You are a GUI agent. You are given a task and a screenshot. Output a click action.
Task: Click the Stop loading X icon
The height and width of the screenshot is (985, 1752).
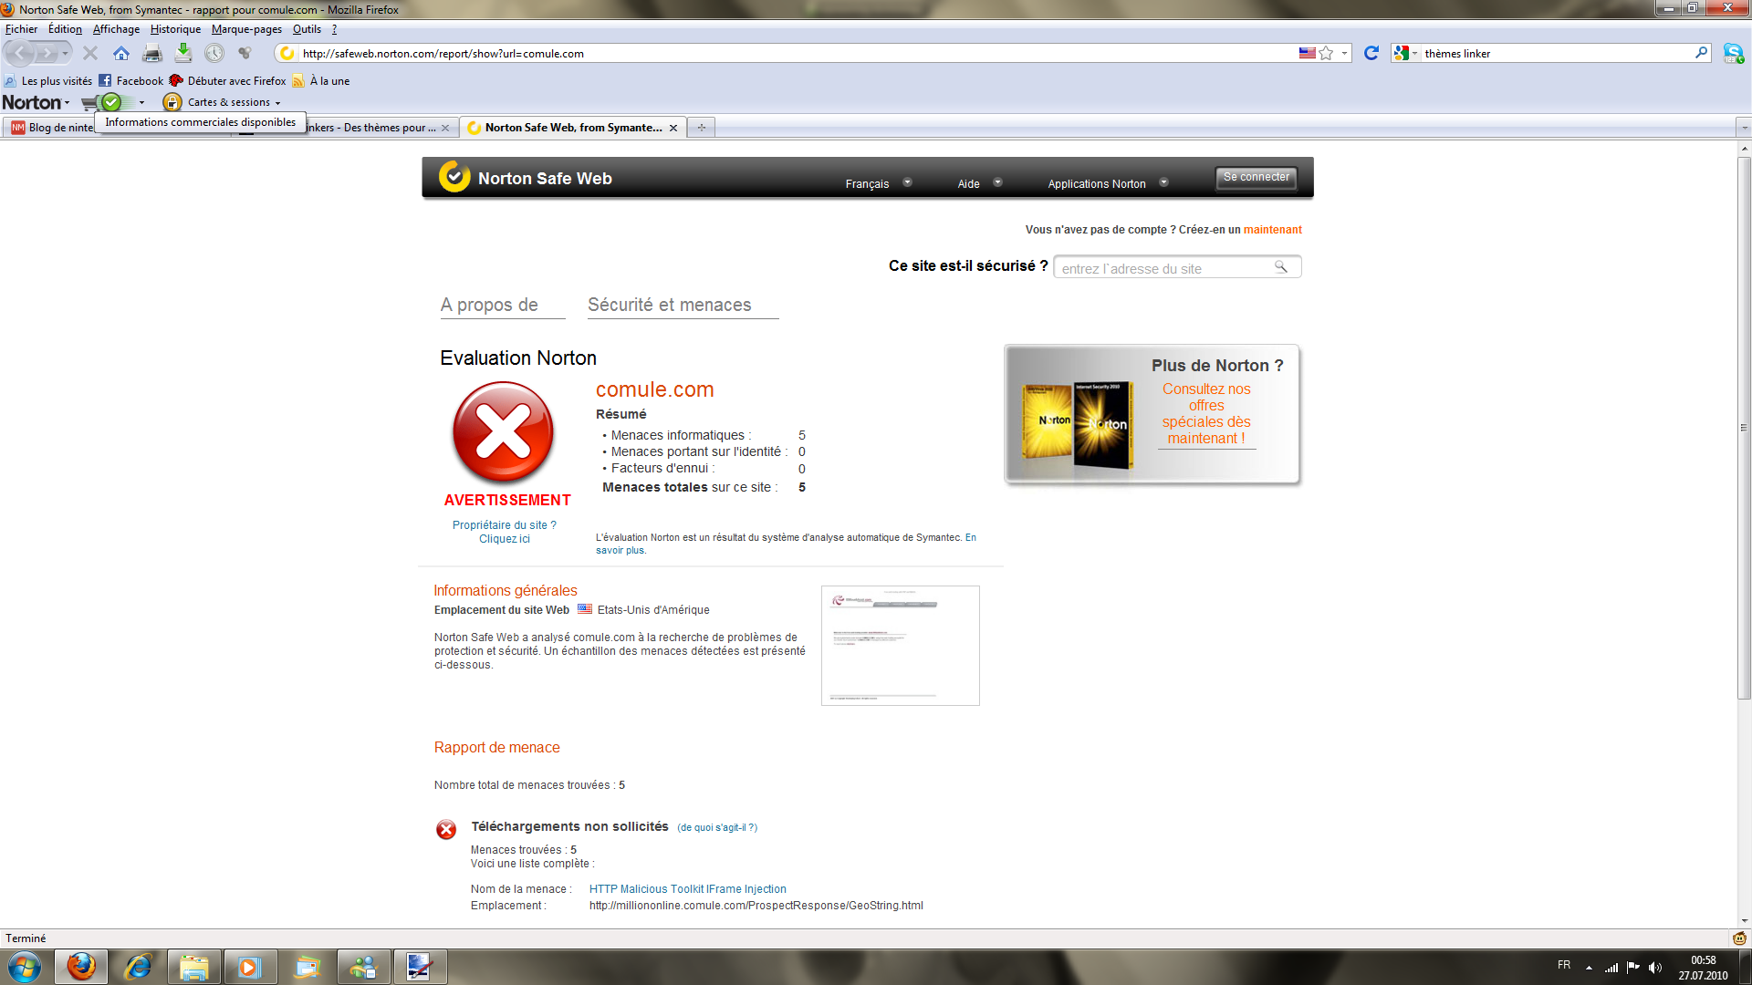90,54
